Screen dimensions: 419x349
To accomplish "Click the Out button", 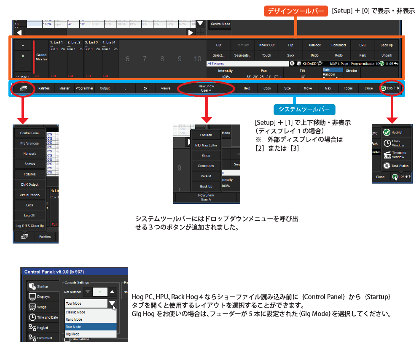I will coord(219,45).
